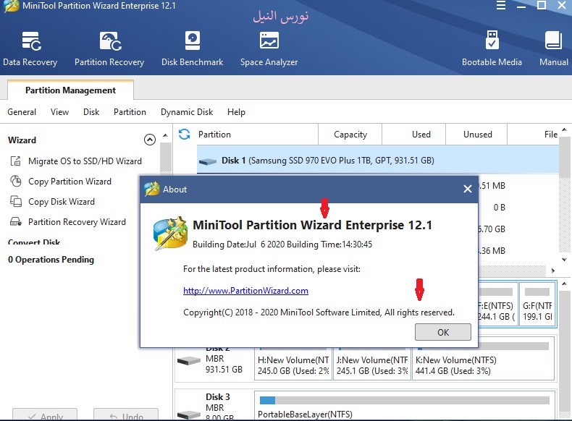Close the About dialog
The height and width of the screenshot is (421, 572).
pos(468,190)
